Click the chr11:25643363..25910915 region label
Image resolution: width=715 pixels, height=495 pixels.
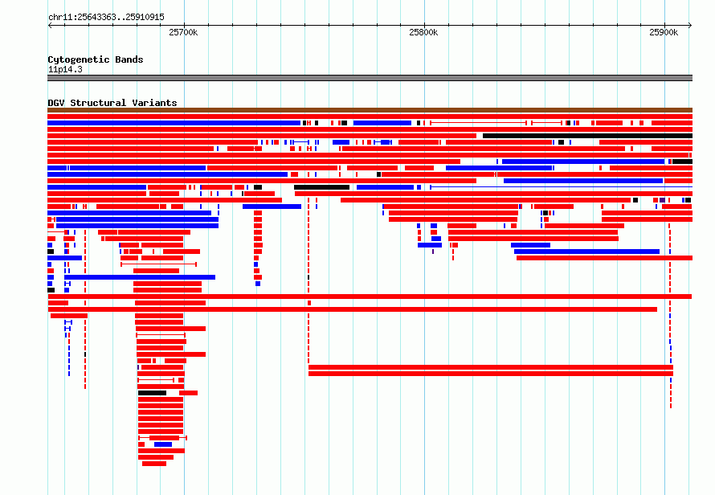pos(106,17)
